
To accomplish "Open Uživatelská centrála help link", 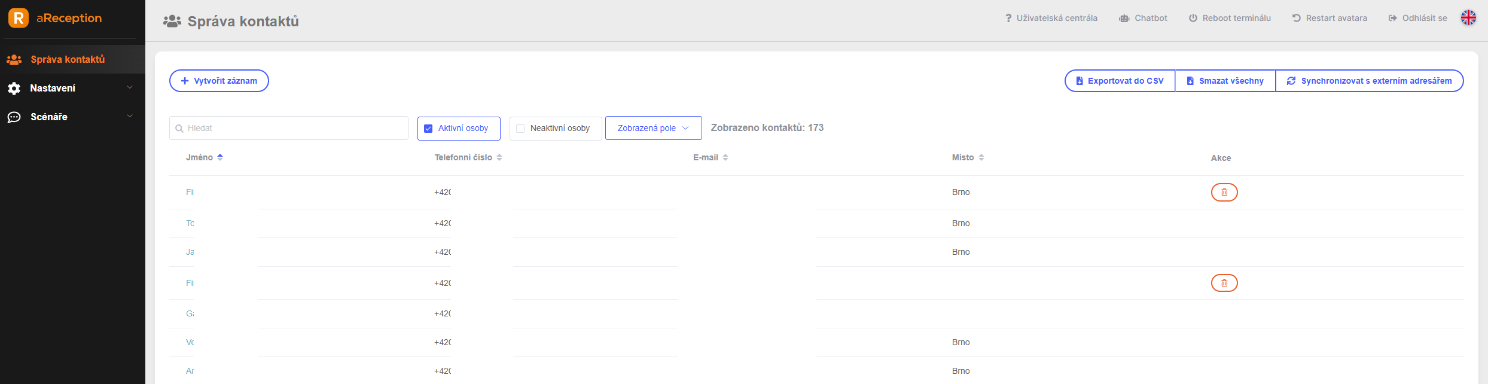I will 1051,18.
